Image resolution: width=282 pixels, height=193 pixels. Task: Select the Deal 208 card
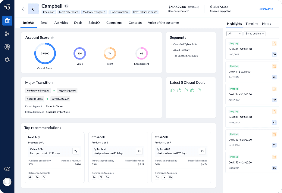pos(252,117)
